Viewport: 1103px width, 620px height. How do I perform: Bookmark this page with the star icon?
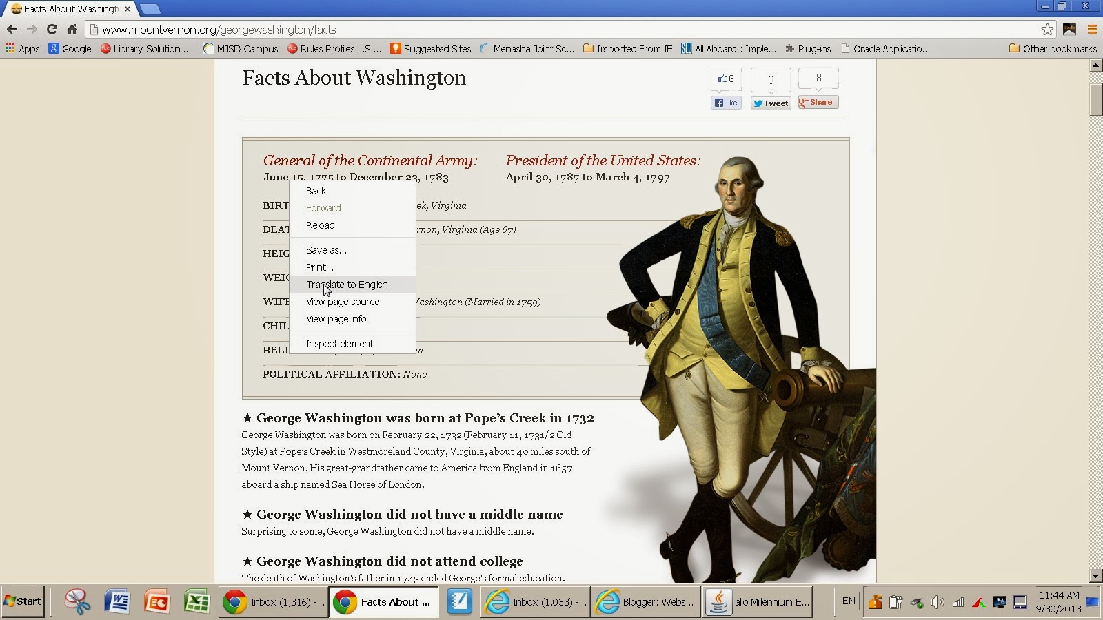coord(1048,30)
